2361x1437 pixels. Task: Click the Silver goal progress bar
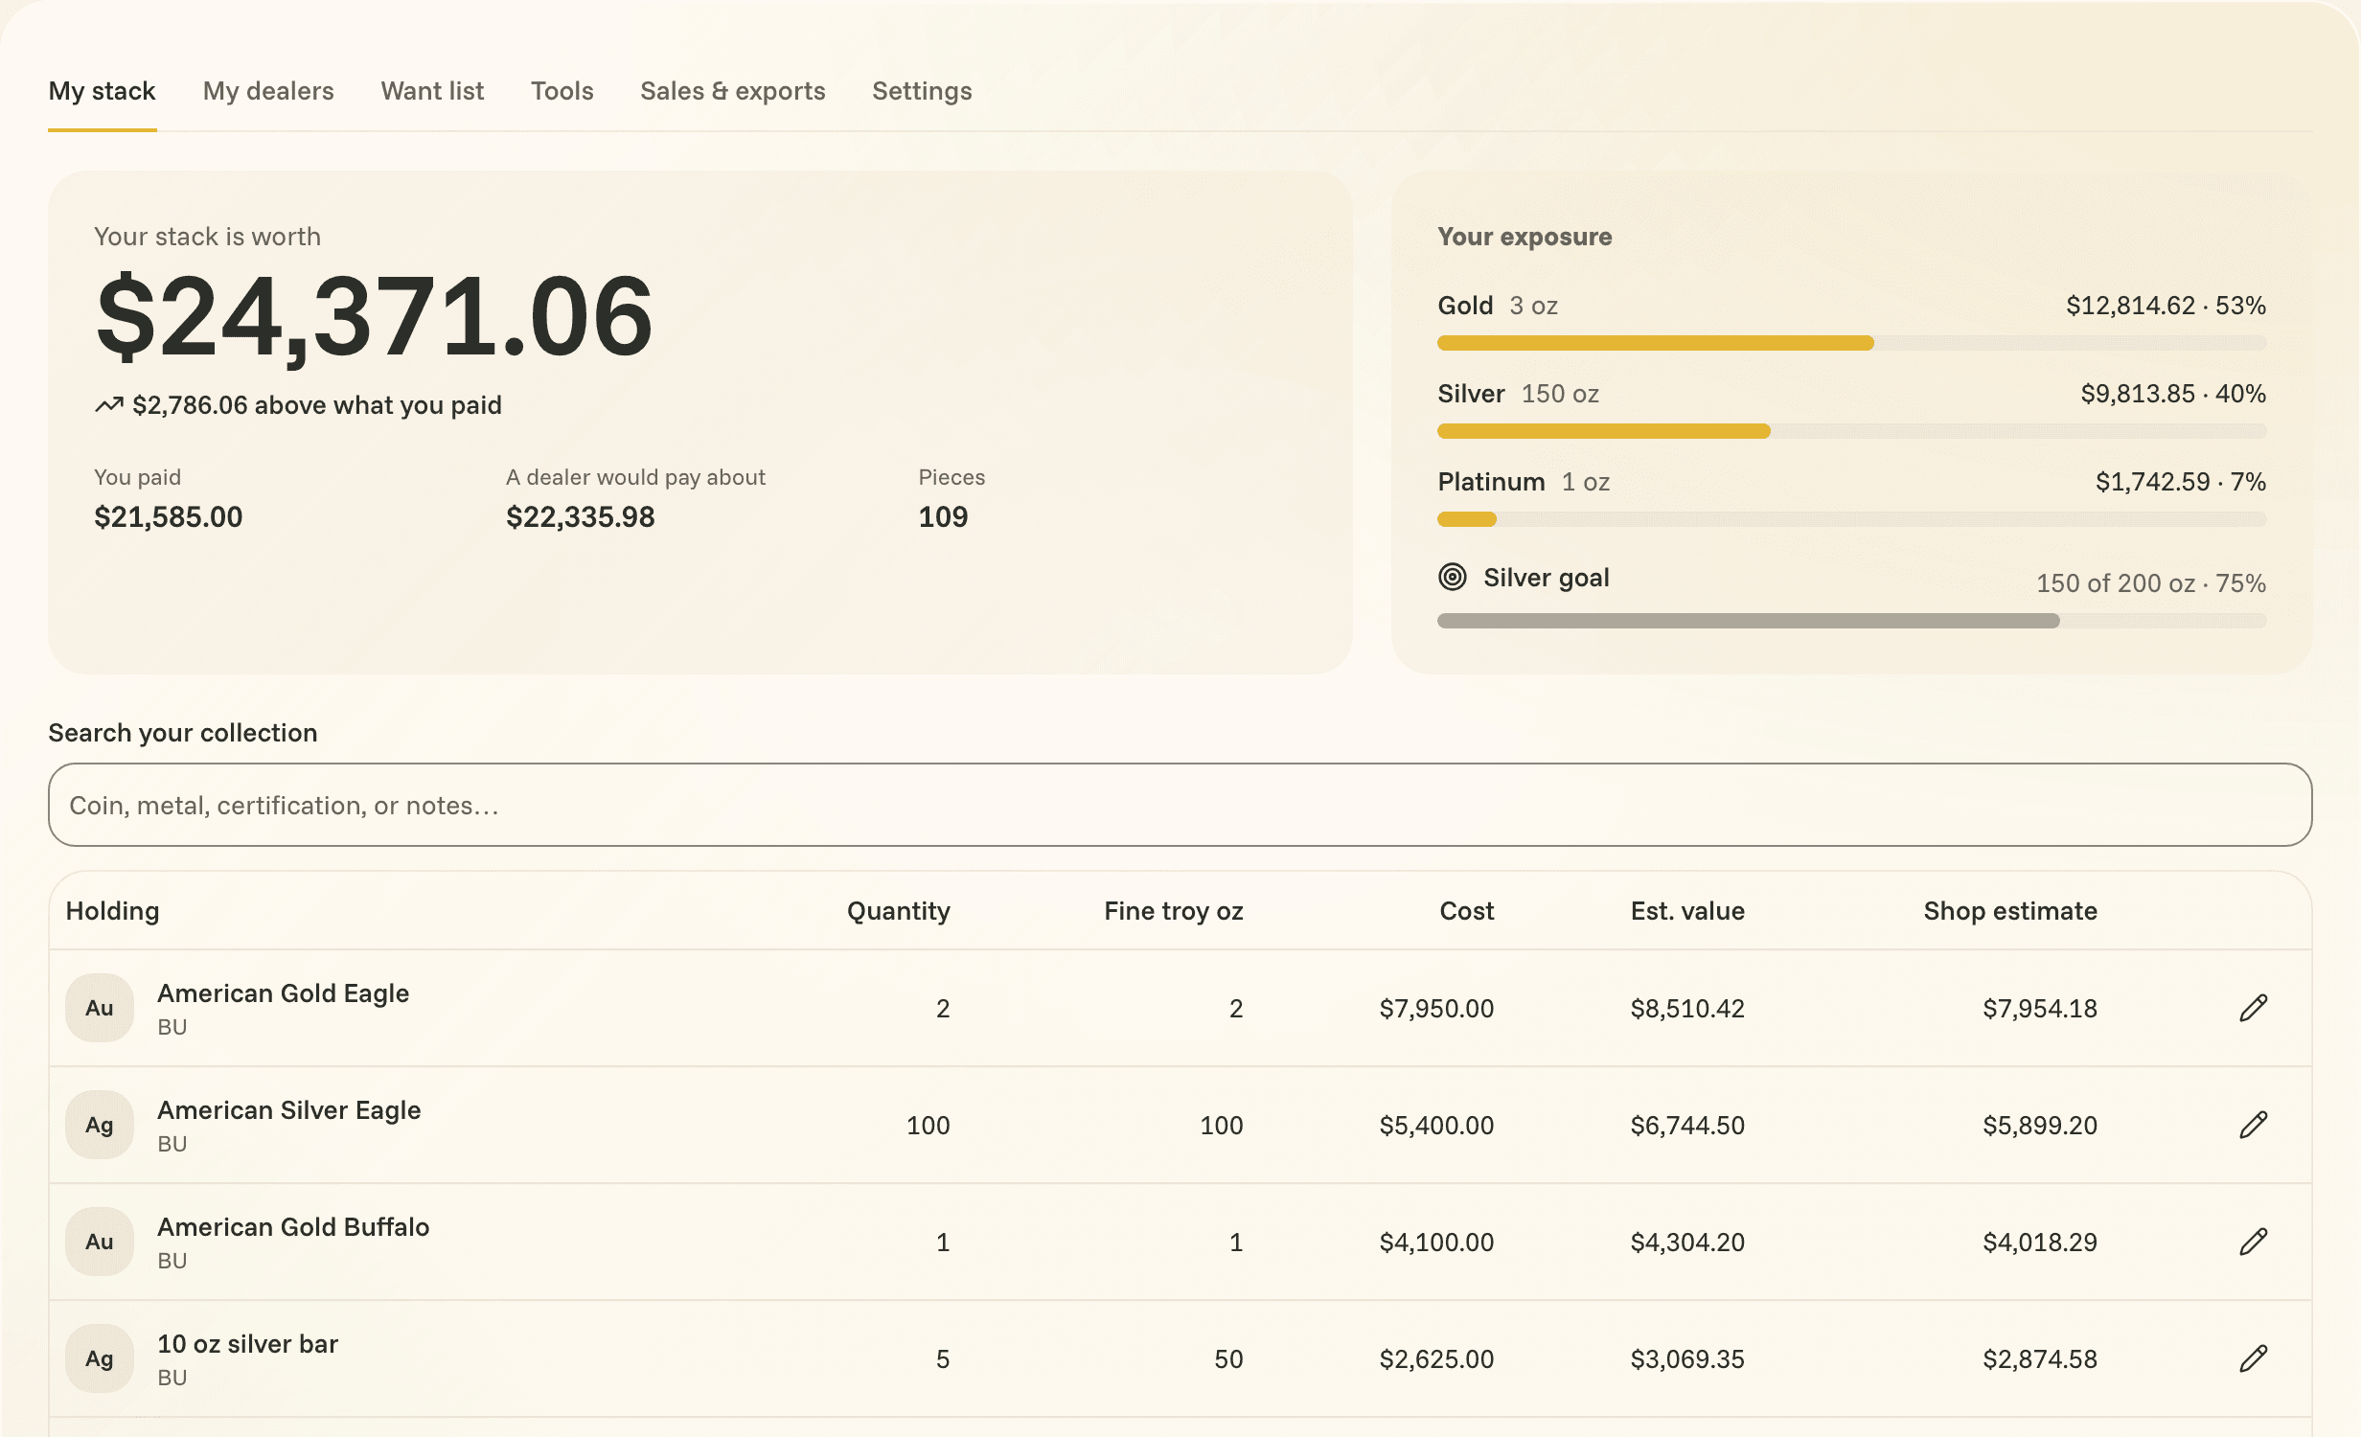point(1851,621)
